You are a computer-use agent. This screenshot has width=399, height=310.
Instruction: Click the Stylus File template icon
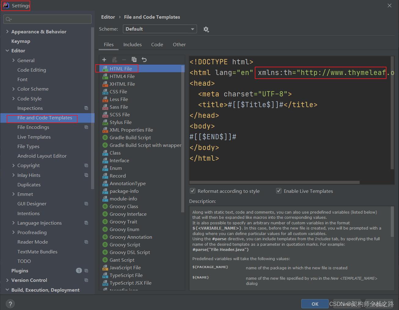coord(105,122)
